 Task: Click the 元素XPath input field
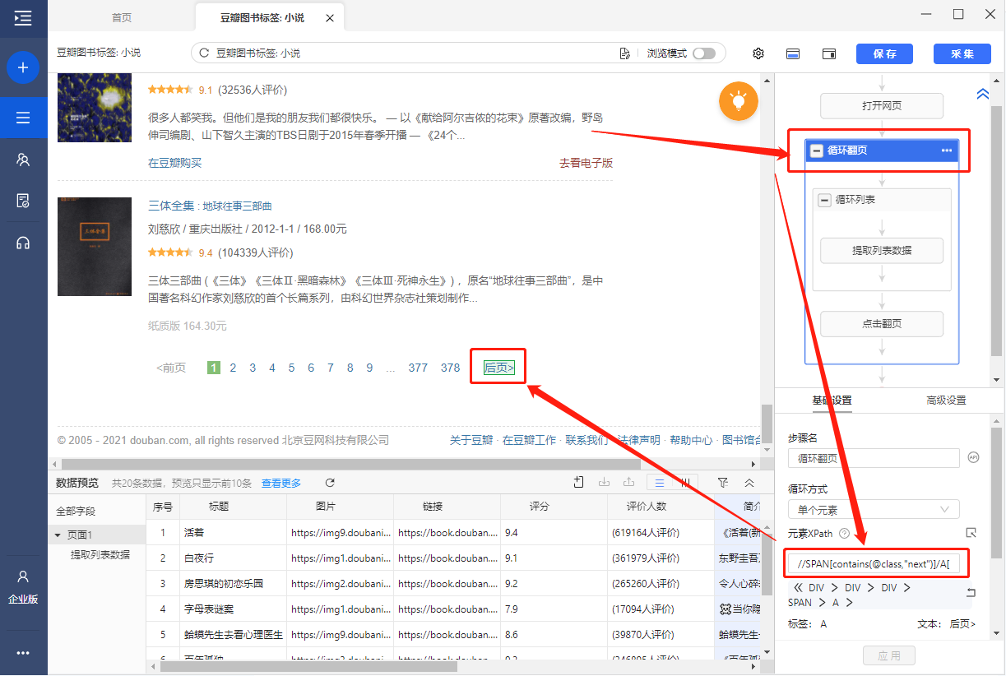(872, 565)
